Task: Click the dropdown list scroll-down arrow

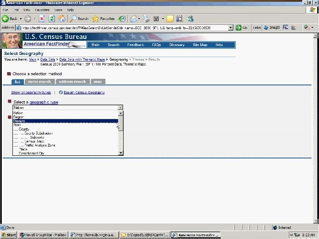Action: pos(121,153)
